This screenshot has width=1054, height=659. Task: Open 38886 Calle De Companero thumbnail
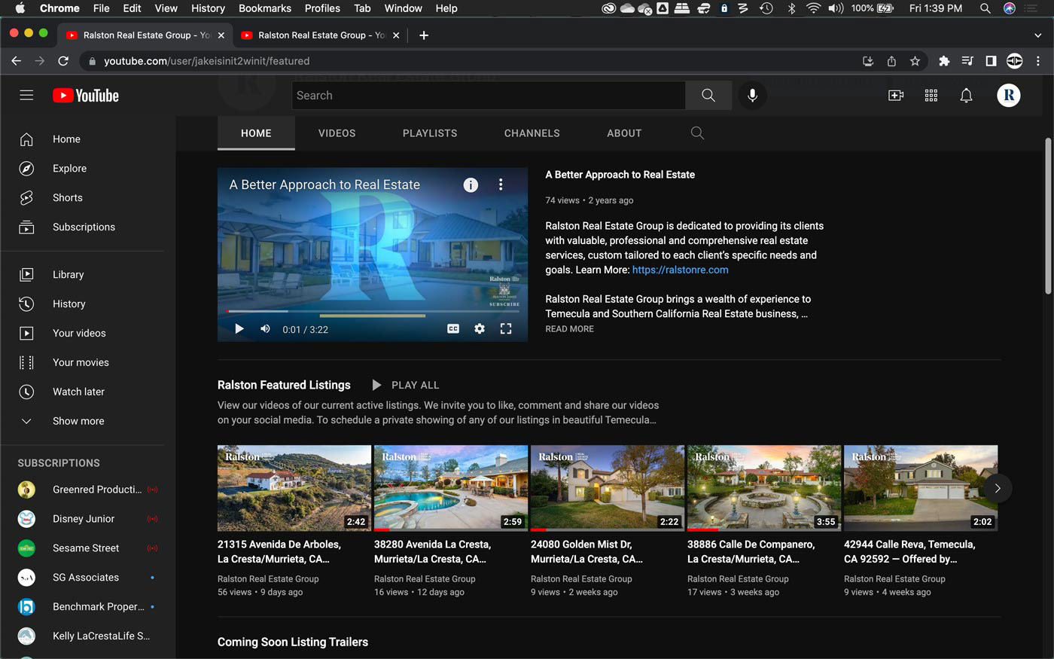coord(764,488)
